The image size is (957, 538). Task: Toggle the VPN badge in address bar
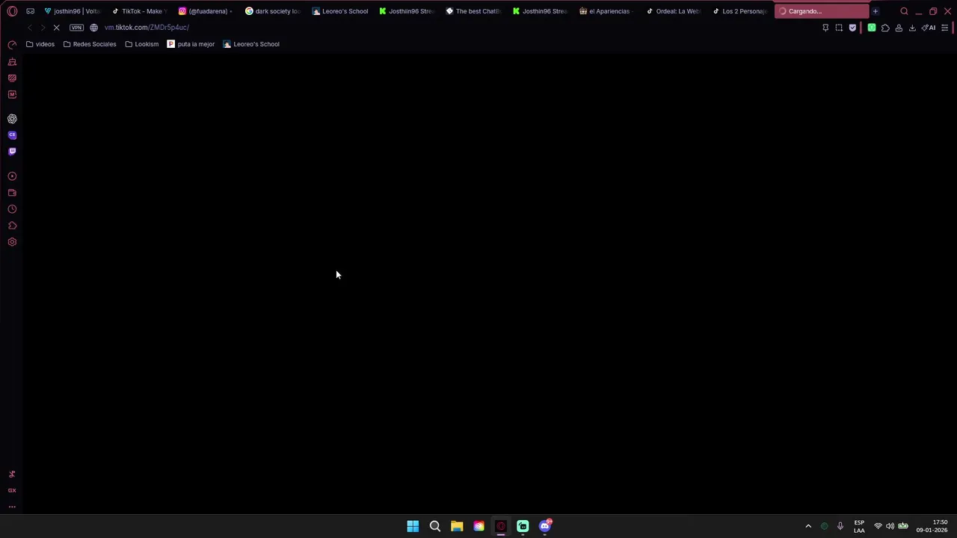pos(76,28)
